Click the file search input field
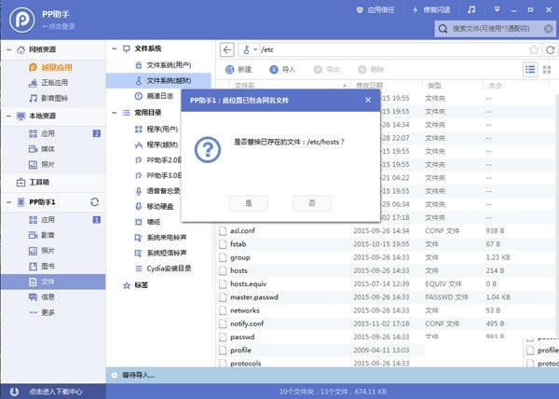559x399 pixels. coord(491,29)
